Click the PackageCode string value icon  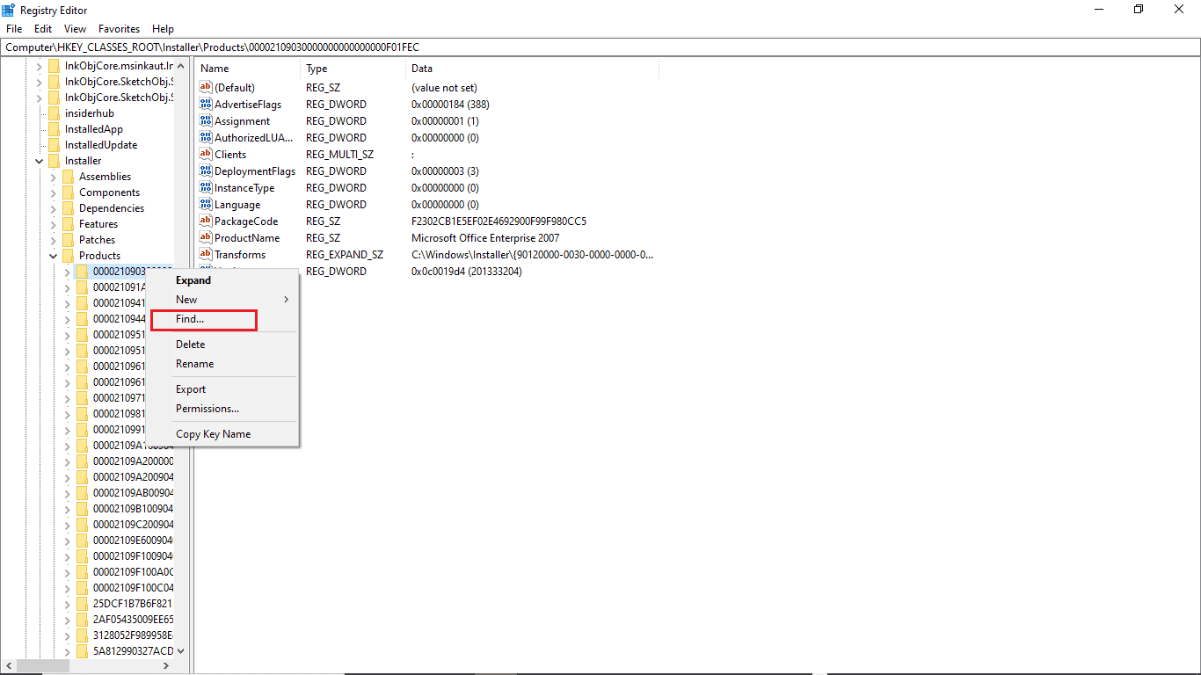(206, 221)
